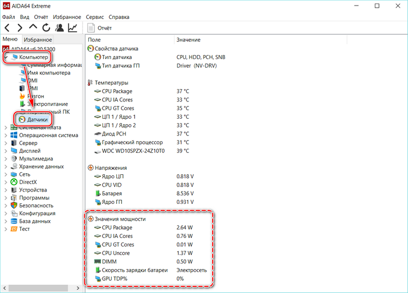Screen dimensions: 408x293
Task: Select the Батарея voltage row
Action: [112, 194]
